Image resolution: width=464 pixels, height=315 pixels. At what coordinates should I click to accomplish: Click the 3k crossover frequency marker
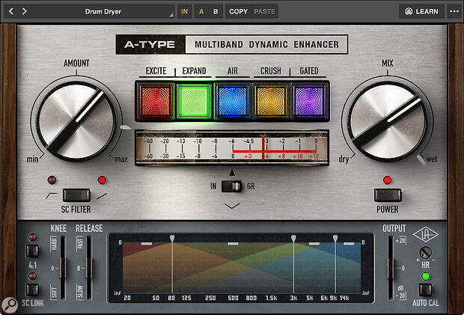pyautogui.click(x=293, y=239)
